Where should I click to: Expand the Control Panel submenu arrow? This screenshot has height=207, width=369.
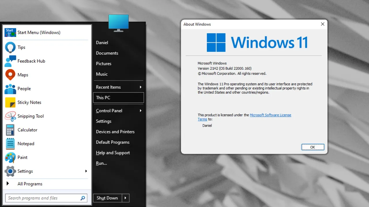[x=141, y=111]
